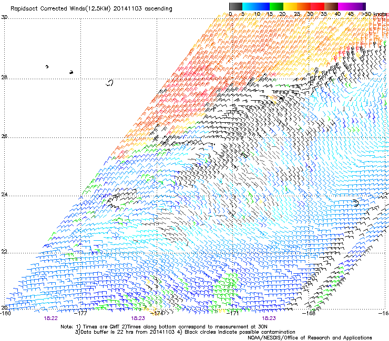
Task: Click the 'NOAA/NESDIS/Office of Research and Applications' credit
Action: 310,338
